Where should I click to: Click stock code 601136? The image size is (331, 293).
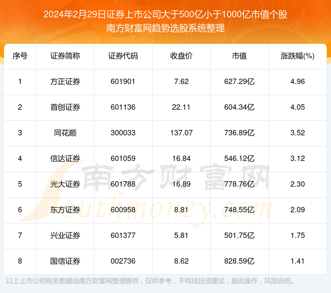[123, 107]
